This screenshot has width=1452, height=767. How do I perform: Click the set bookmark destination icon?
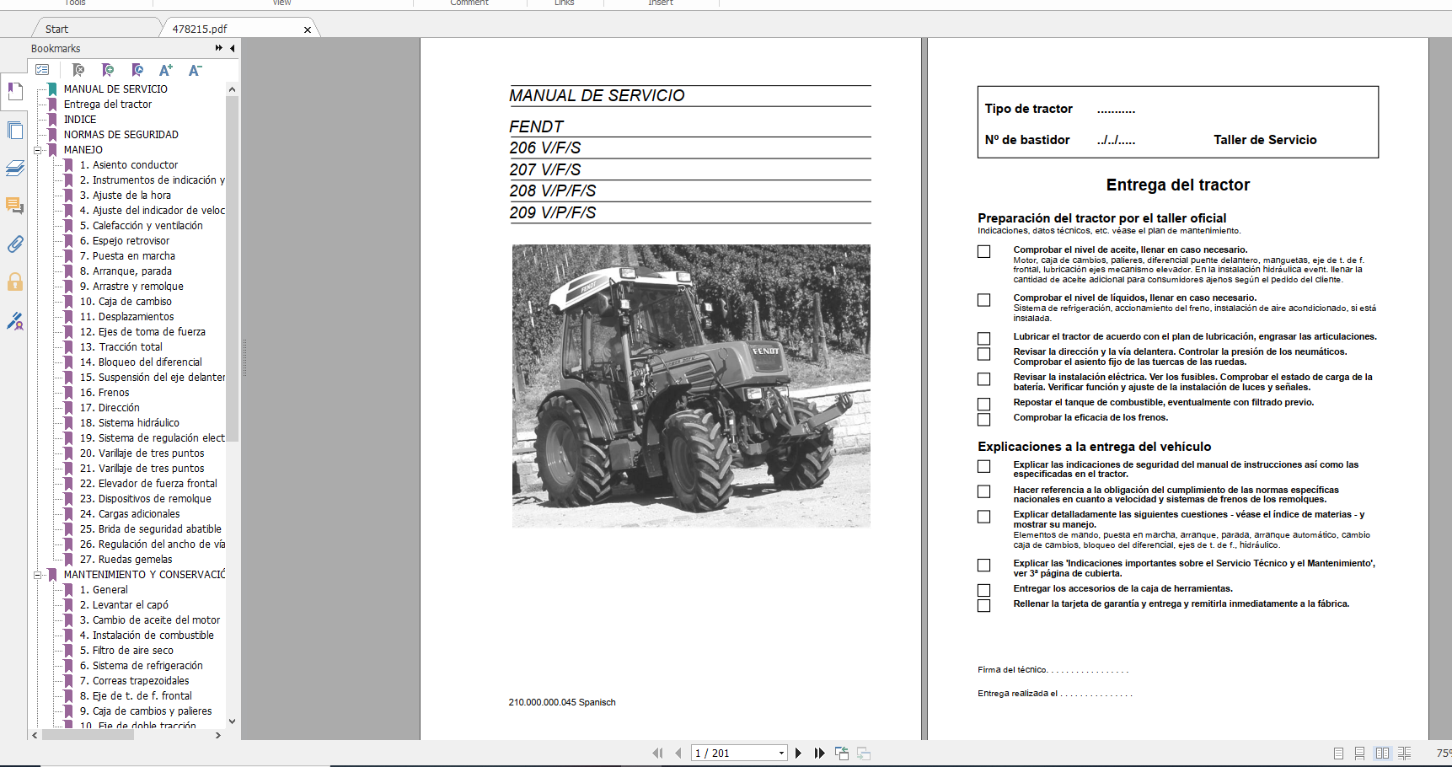[x=137, y=70]
